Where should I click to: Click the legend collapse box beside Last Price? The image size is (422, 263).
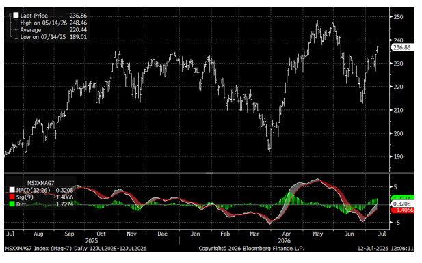tap(10, 15)
